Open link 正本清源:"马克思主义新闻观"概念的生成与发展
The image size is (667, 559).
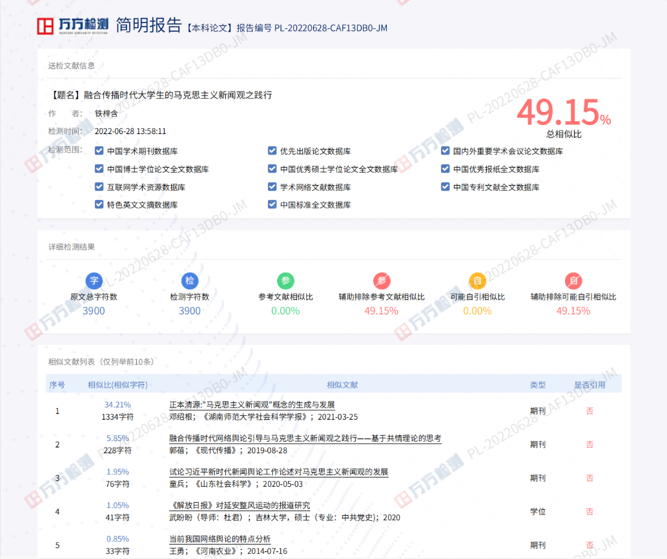click(252, 405)
